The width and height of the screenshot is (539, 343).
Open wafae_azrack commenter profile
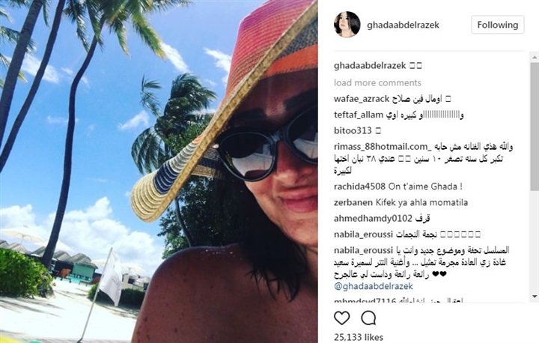[362, 99]
